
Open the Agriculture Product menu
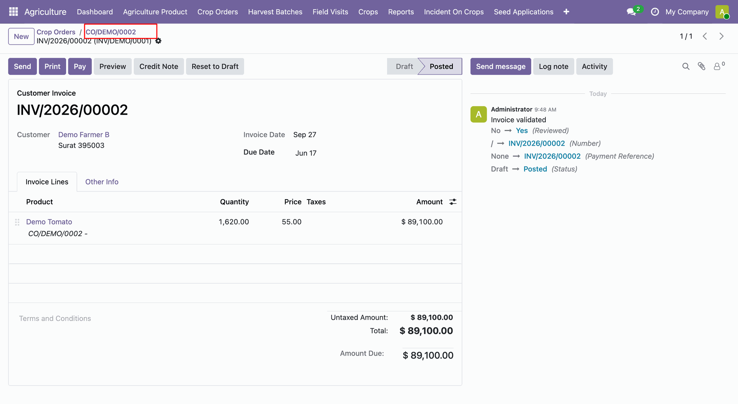(x=155, y=12)
